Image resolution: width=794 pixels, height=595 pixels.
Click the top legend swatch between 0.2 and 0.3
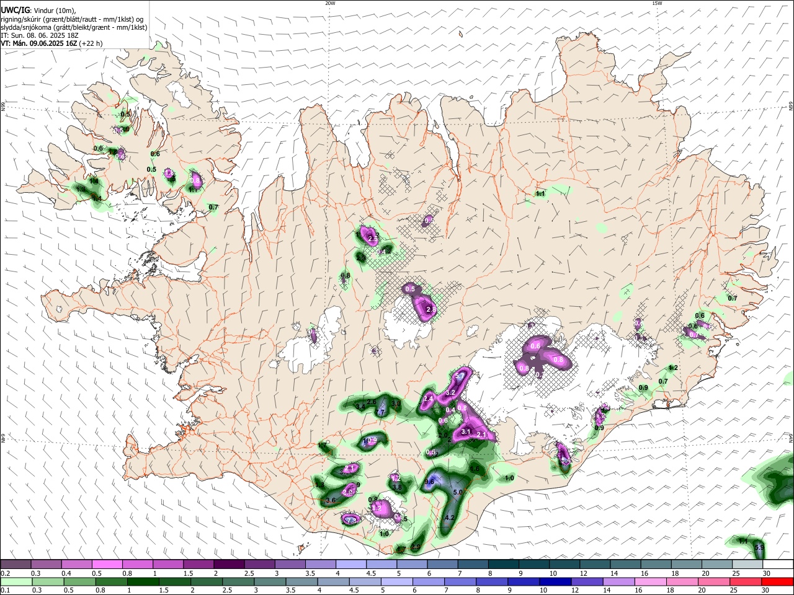pyautogui.click(x=16, y=564)
